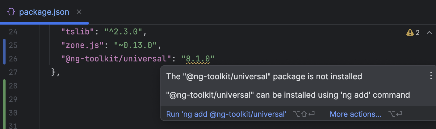
Task: Click the "^2.3.0" version value
Action: [x=124, y=32]
